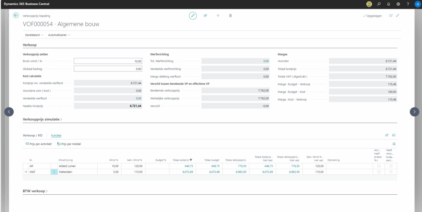The image size is (422, 212).
Task: Open the Automatiseren dropdown menu
Action: (x=59, y=35)
